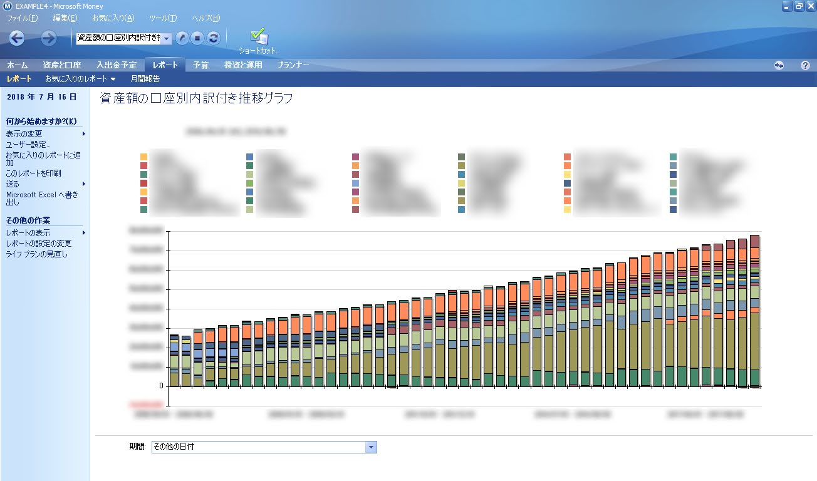Click the 何から始めますか?(K) heading
The image size is (817, 481).
pos(41,121)
